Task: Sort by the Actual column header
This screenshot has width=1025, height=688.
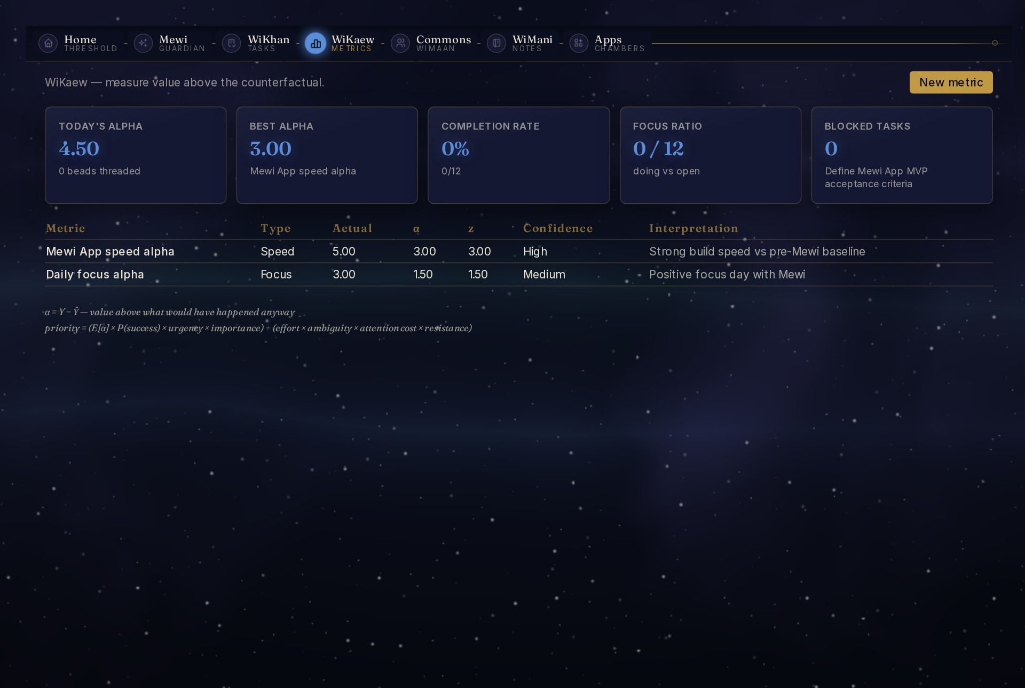Action: pos(352,228)
